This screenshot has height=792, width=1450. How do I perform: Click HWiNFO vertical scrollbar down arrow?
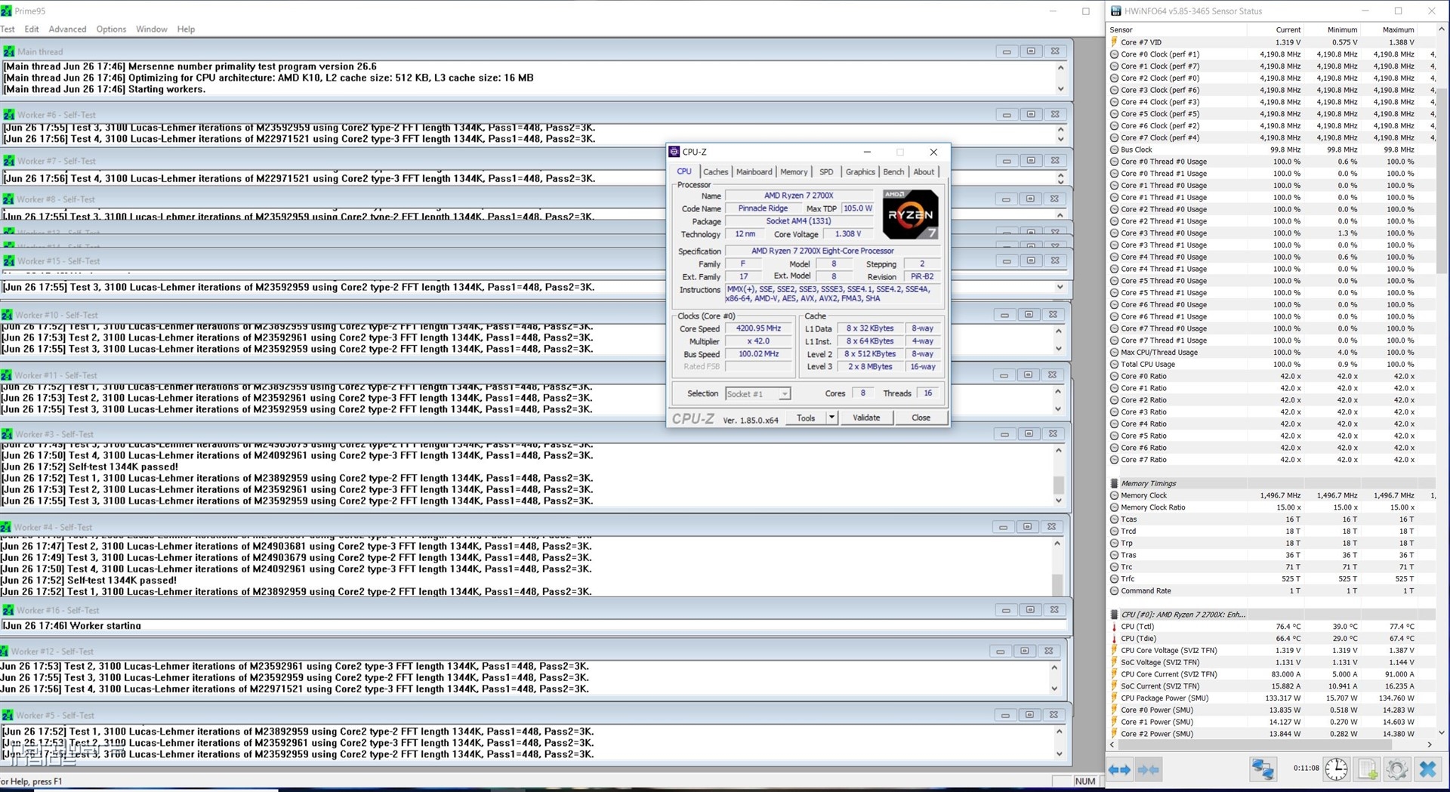1442,732
